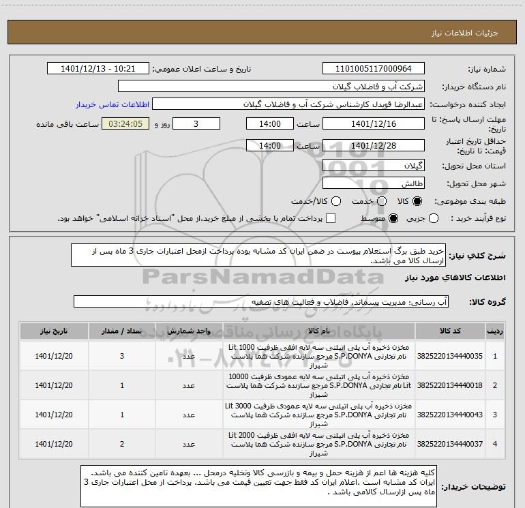Click the unit عدد in row 2
Image resolution: width=525 pixels, height=508 pixels.
pyautogui.click(x=189, y=385)
